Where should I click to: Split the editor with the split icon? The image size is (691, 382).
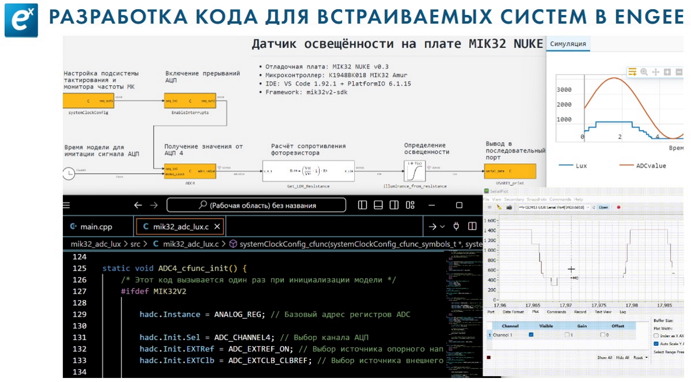(x=472, y=226)
